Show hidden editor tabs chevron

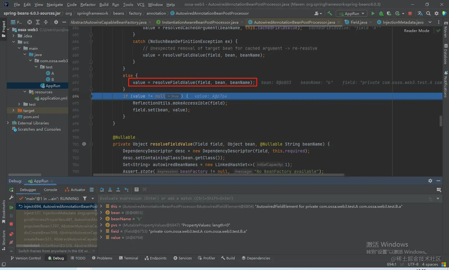point(430,22)
